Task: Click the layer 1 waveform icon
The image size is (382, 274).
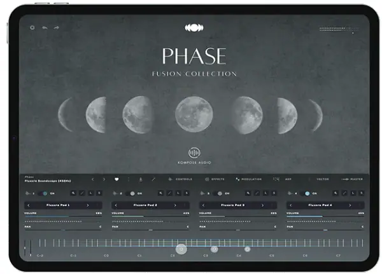Action: (28, 193)
